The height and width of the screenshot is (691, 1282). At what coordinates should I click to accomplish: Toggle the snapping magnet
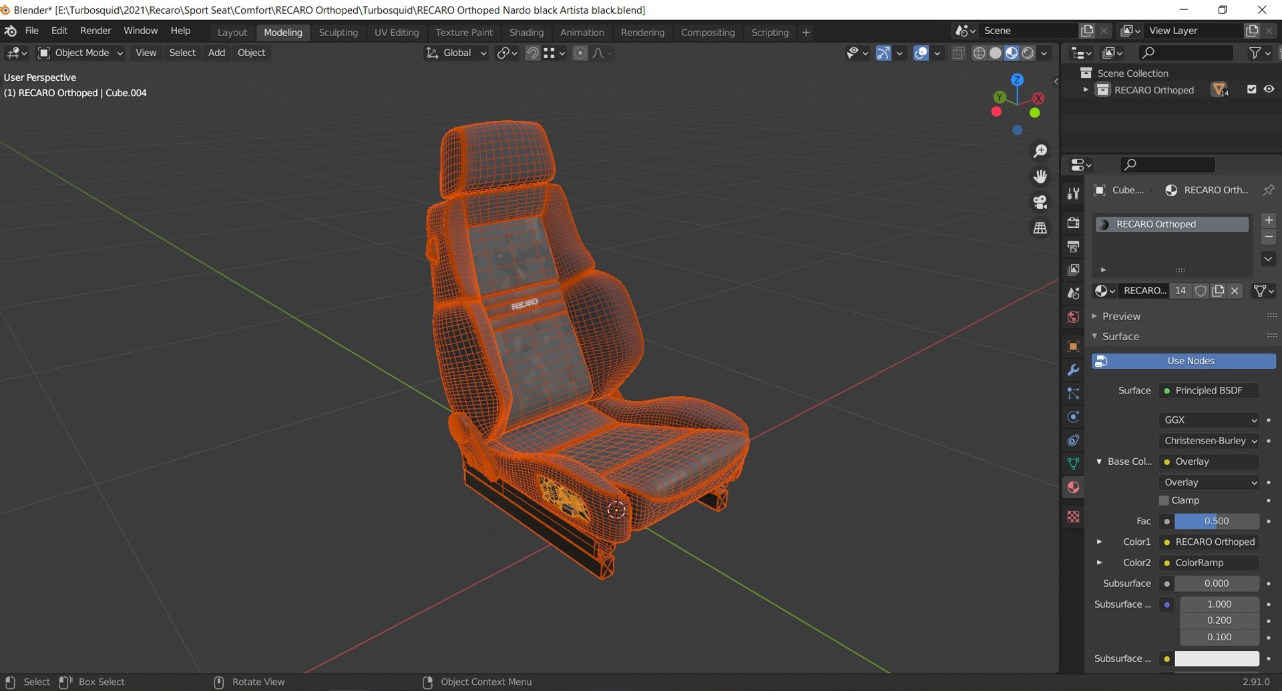(x=532, y=53)
